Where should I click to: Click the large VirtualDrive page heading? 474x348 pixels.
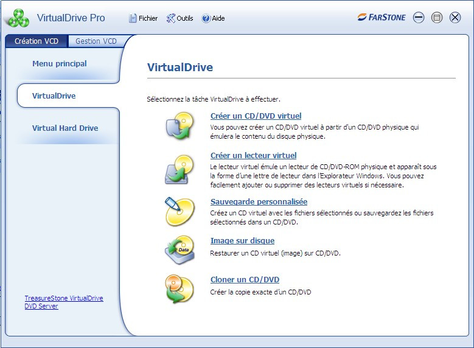pyautogui.click(x=180, y=67)
